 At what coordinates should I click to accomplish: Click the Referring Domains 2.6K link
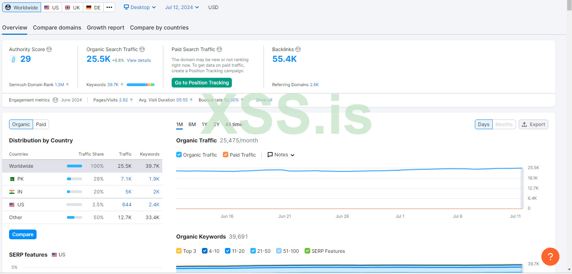click(314, 85)
